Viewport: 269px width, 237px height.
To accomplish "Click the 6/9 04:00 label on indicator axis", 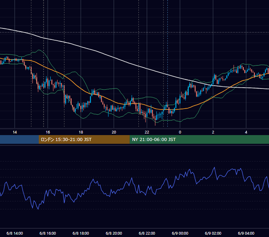I will [246, 233].
